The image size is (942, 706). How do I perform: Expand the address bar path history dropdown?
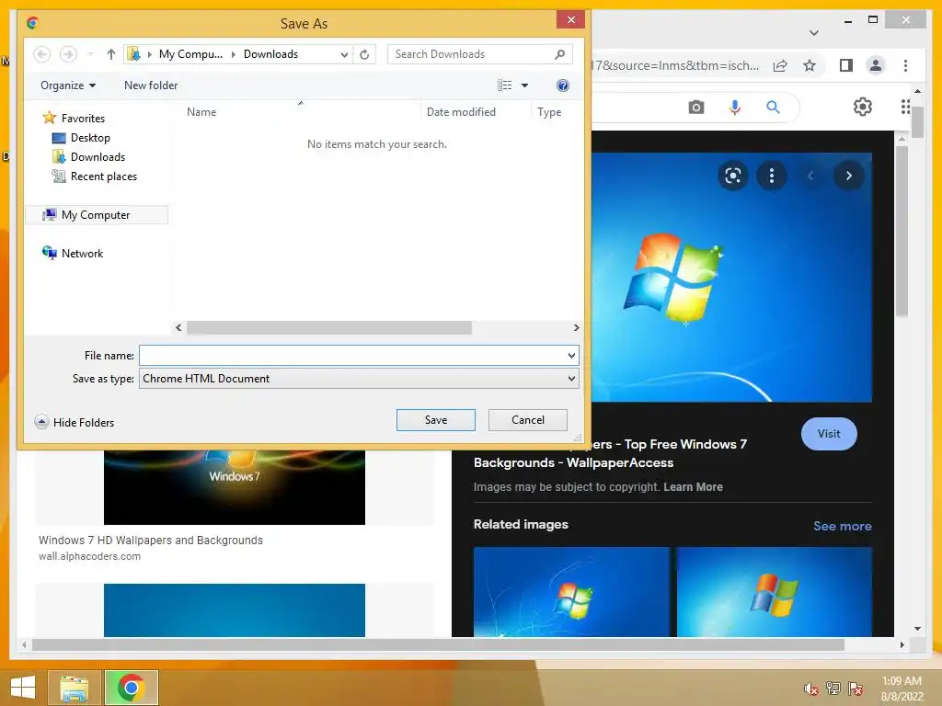pyautogui.click(x=344, y=54)
